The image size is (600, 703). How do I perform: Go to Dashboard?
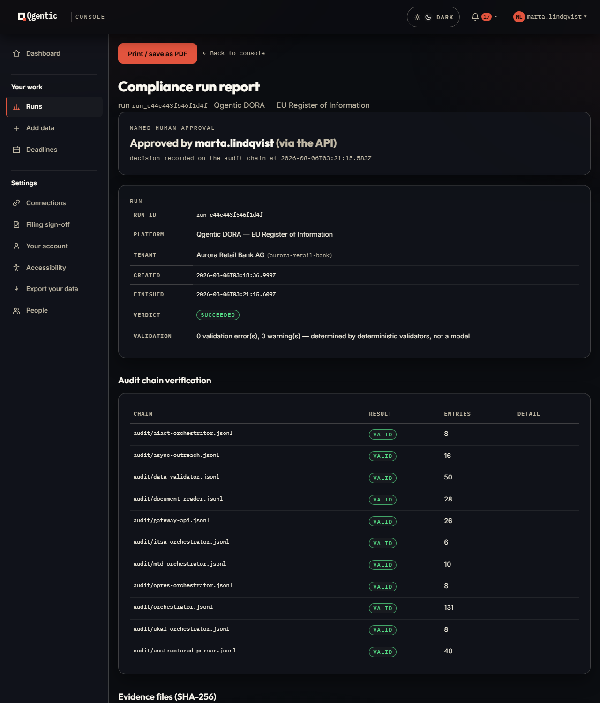[x=54, y=53]
